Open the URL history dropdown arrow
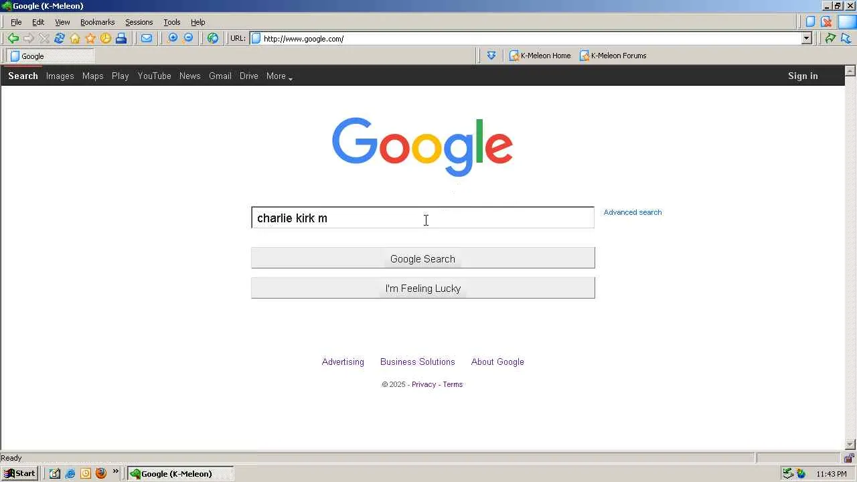This screenshot has height=482, width=857. (807, 38)
